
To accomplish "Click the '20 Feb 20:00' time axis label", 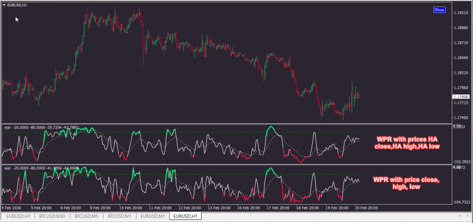I will tap(367, 208).
